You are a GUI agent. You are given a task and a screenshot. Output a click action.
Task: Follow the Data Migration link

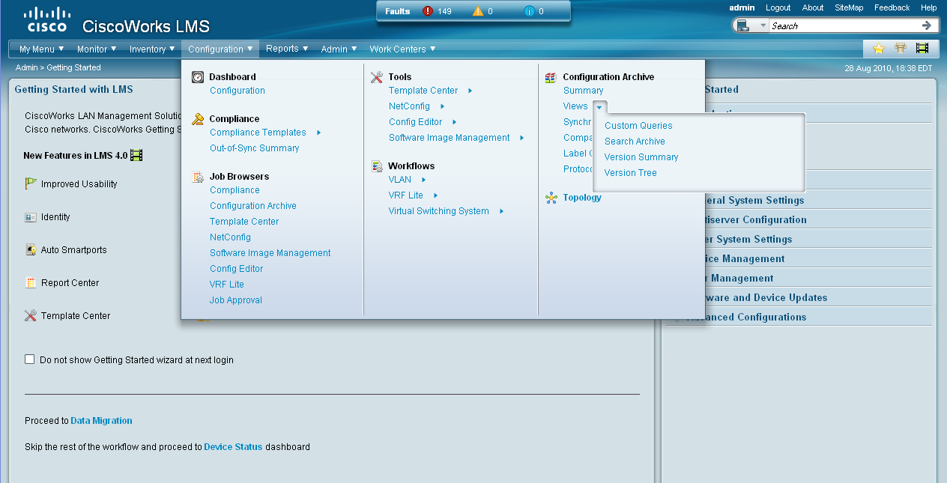click(101, 421)
